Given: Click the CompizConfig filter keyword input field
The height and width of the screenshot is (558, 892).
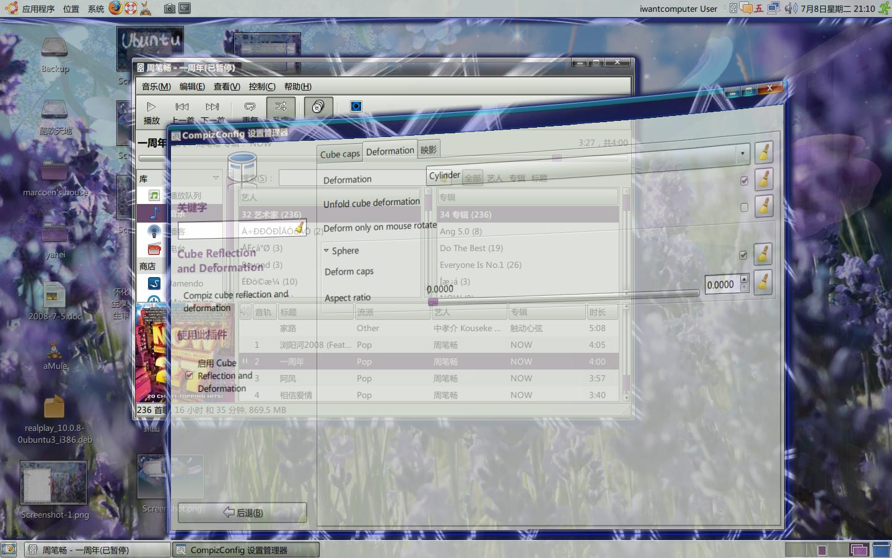Looking at the screenshot, I should pyautogui.click(x=242, y=229).
